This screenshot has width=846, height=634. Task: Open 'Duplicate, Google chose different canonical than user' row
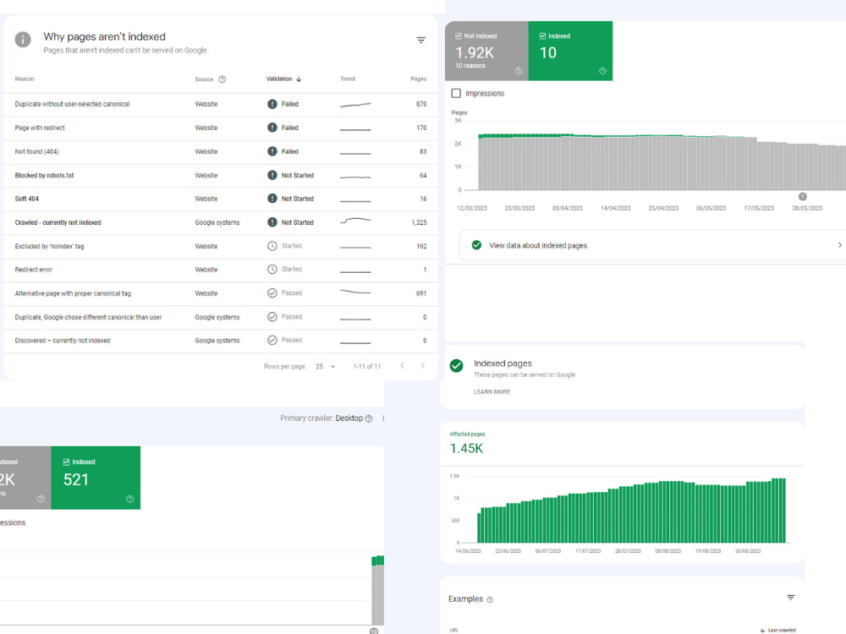click(x=220, y=316)
